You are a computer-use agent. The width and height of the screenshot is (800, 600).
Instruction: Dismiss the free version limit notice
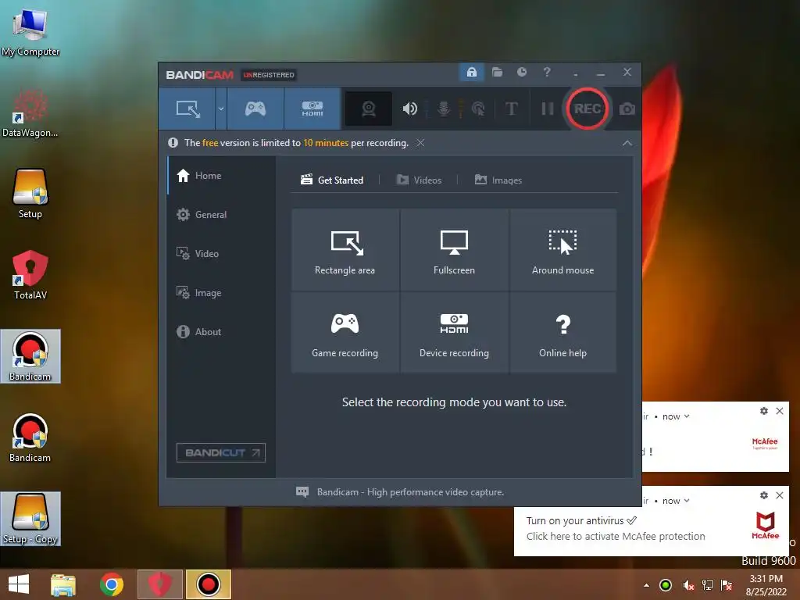coord(420,143)
